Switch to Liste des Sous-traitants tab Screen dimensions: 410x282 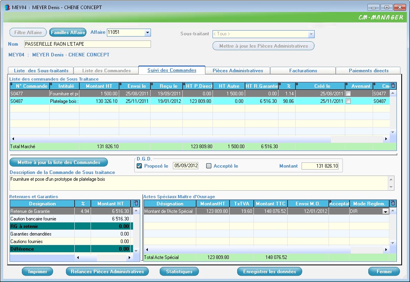pos(41,71)
